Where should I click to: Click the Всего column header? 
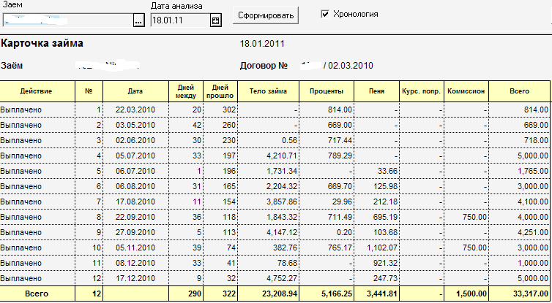coord(520,91)
